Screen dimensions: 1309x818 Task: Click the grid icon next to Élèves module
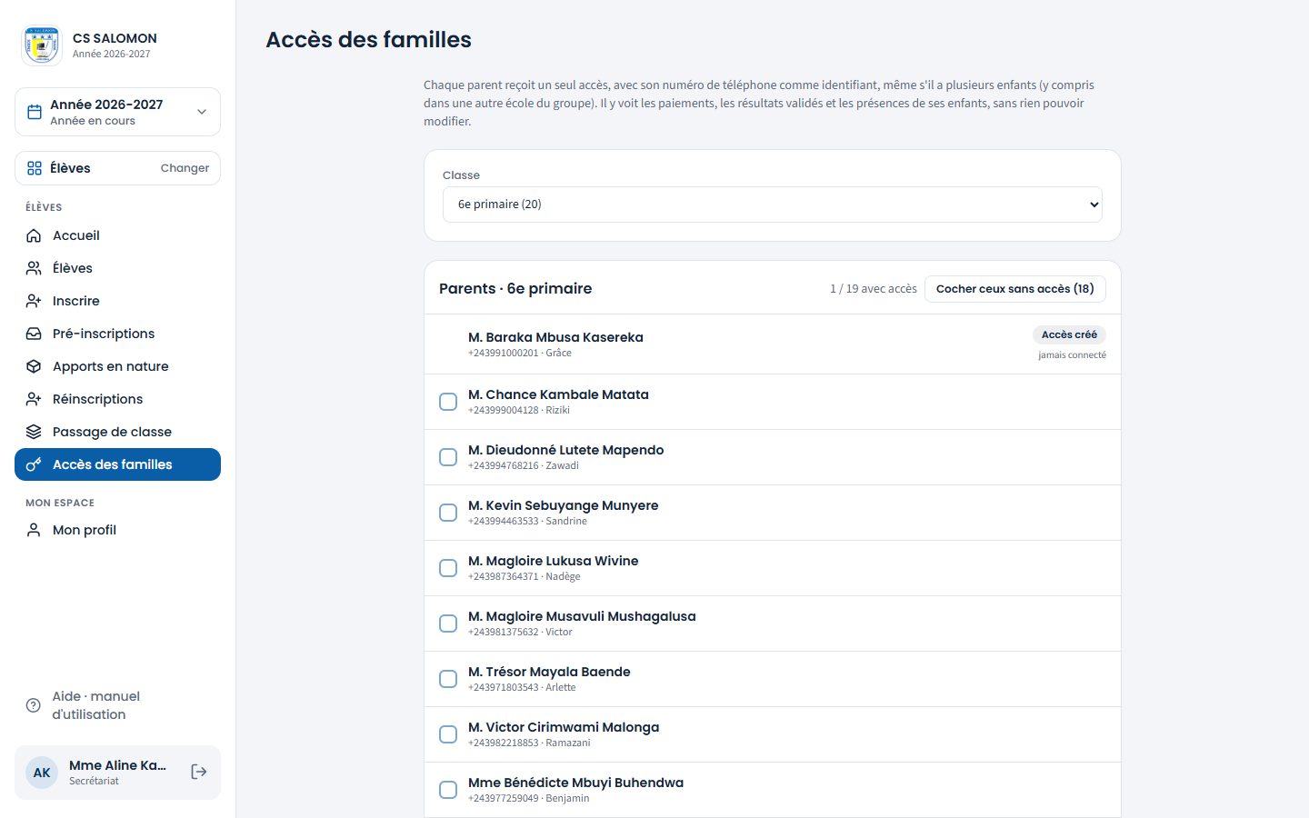[35, 168]
